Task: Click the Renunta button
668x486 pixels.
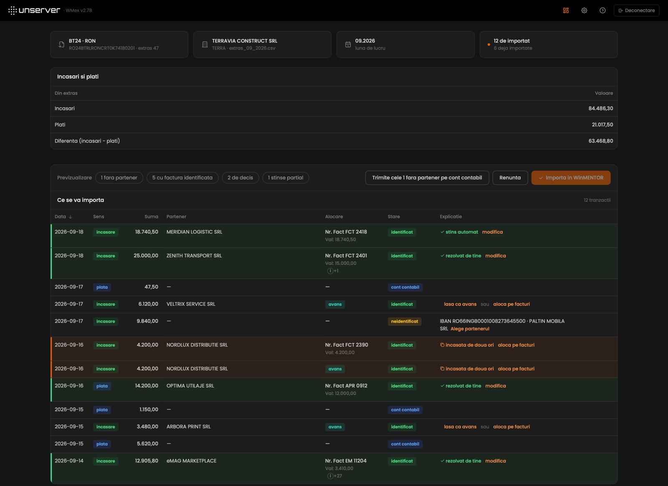Action: 510,178
